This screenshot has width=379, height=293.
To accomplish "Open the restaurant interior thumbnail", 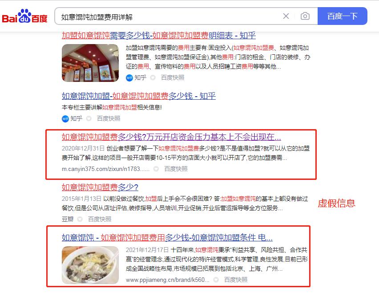I will (90, 63).
